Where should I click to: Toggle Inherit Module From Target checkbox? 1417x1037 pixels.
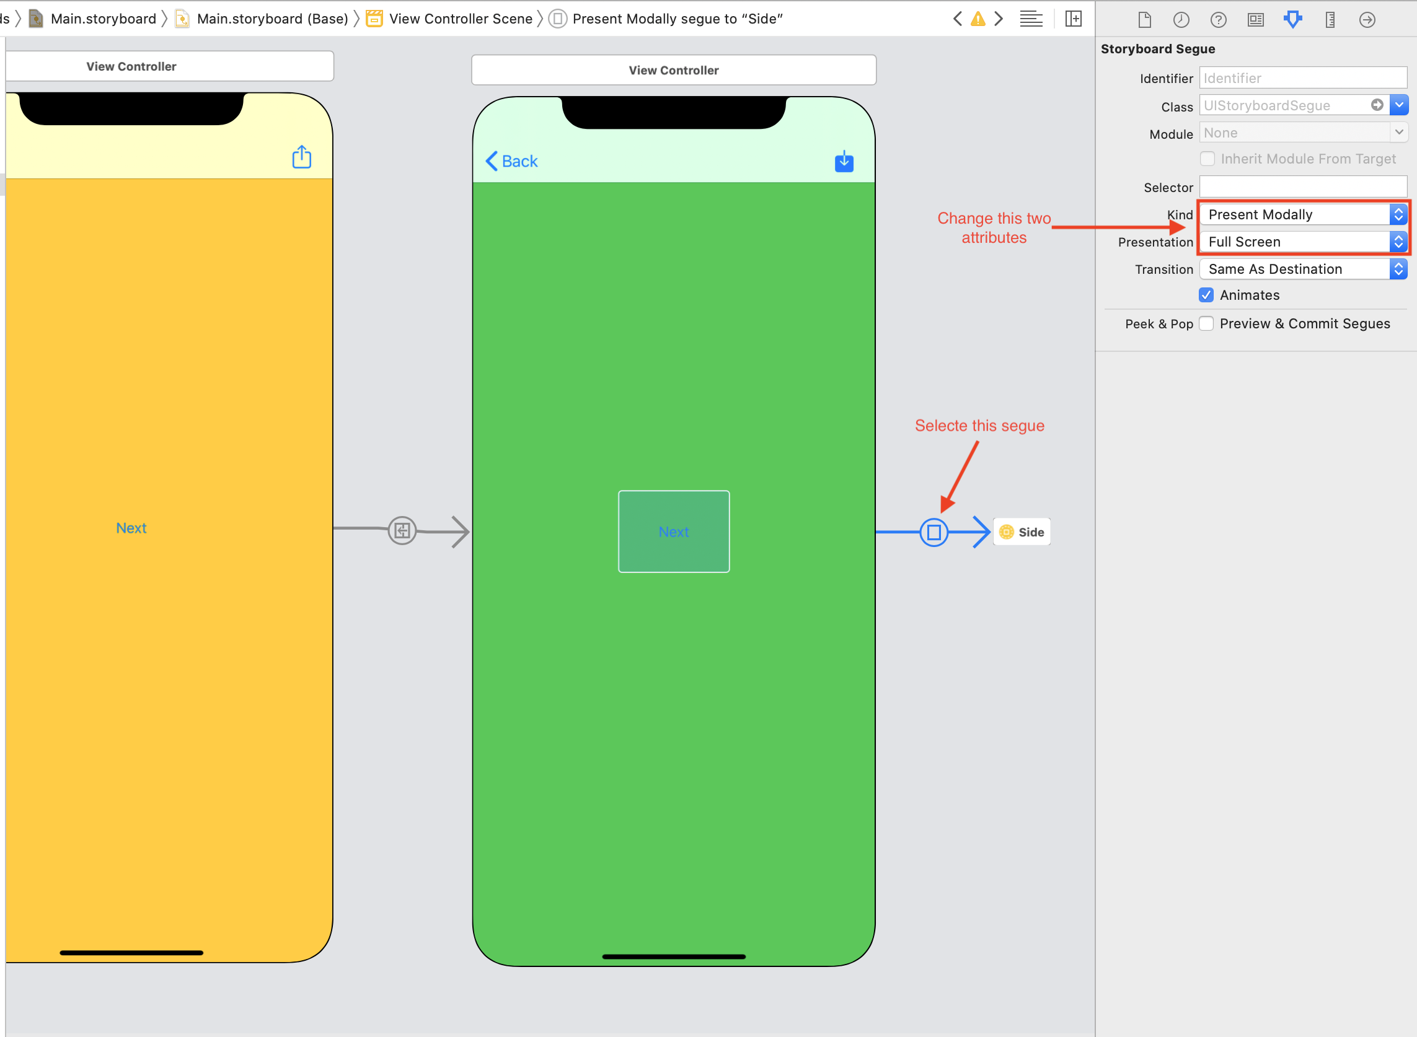pos(1207,159)
